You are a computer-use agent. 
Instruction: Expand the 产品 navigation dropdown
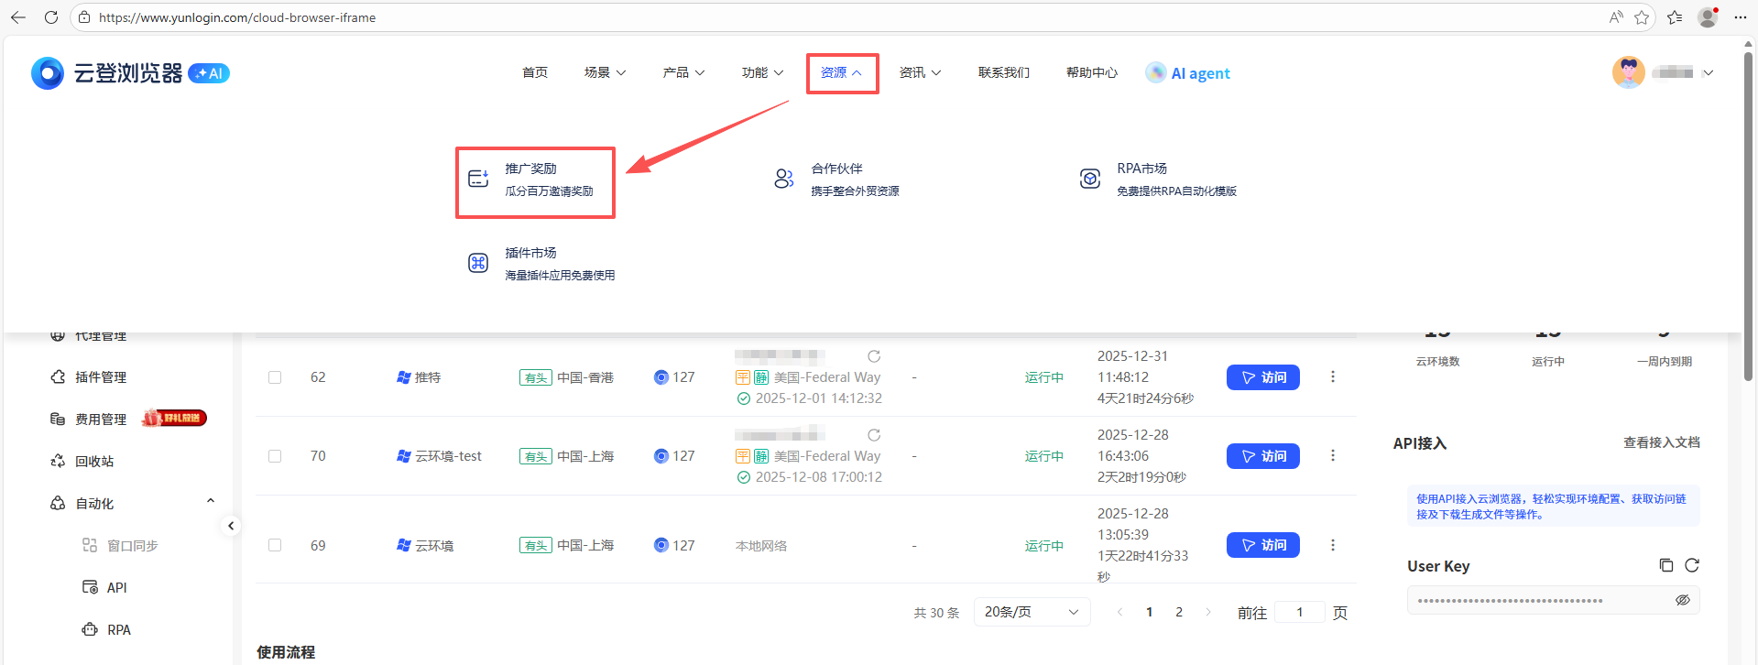[683, 72]
